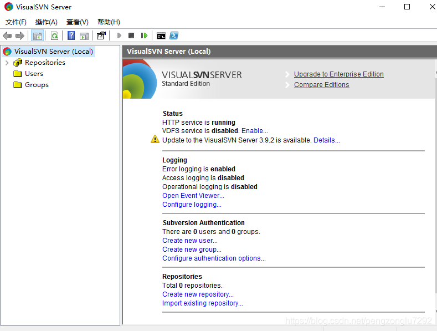Click the 'Standard Edition' label

point(186,84)
